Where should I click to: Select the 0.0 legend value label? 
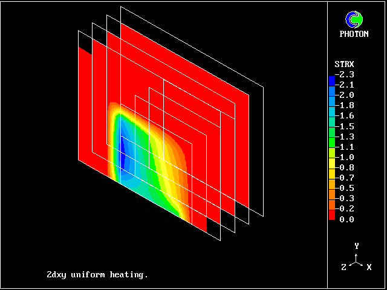[x=347, y=219]
